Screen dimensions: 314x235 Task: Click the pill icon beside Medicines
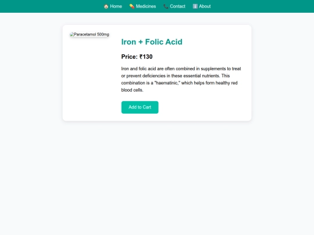[132, 6]
